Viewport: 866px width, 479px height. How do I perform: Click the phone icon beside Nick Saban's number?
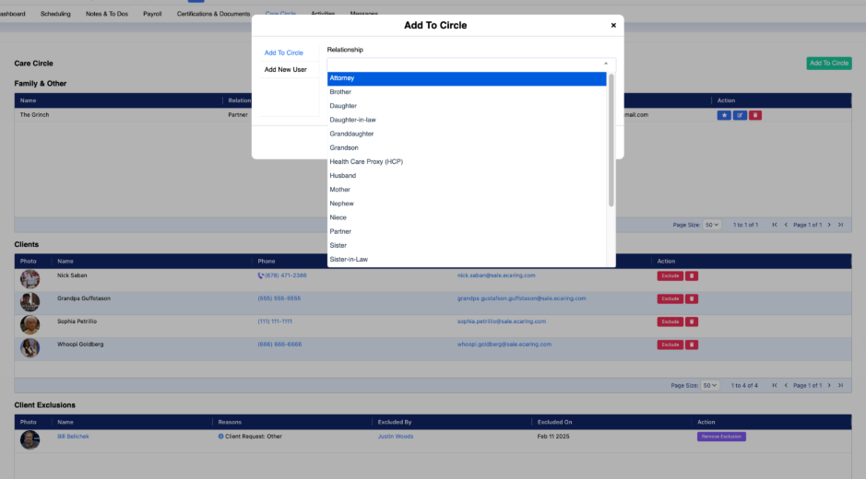(x=261, y=275)
